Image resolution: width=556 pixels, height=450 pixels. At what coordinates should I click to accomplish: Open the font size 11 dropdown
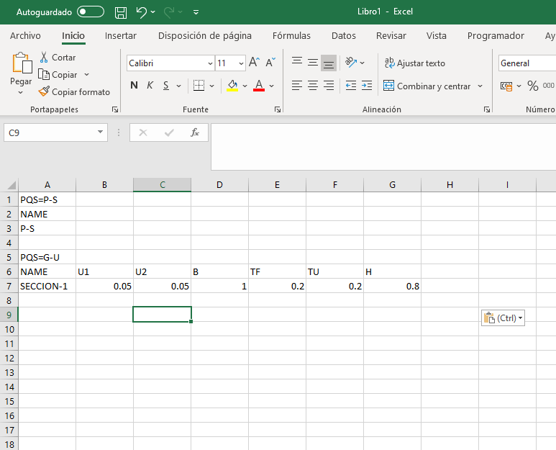[241, 63]
